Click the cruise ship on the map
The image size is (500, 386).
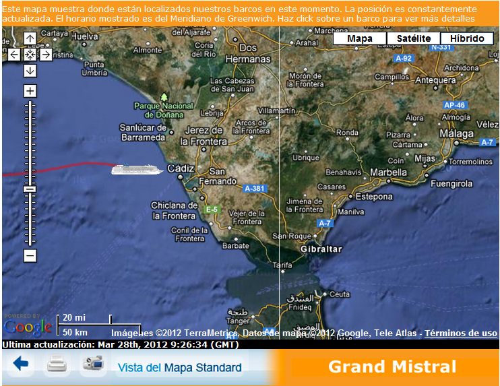pos(137,169)
